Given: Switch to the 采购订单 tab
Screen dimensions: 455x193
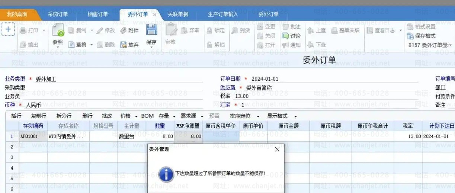Looking at the screenshot, I should click(x=58, y=14).
